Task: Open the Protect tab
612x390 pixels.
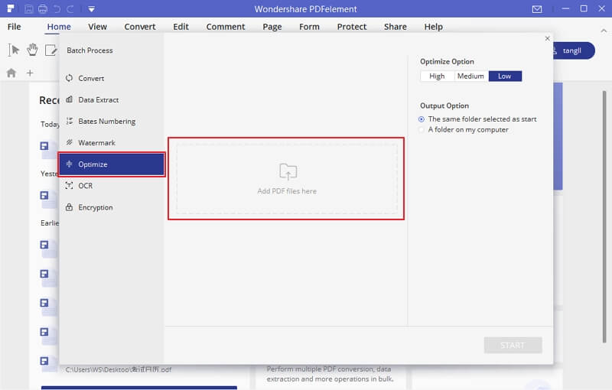Action: [x=352, y=27]
